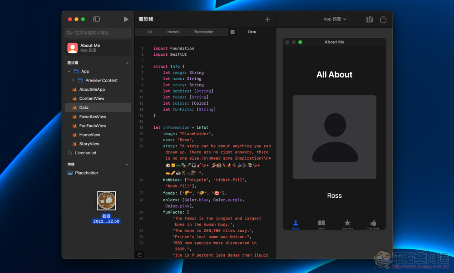Click the latte art screenshot thumbnail
Image resolution: width=454 pixels, height=273 pixels.
tap(106, 201)
